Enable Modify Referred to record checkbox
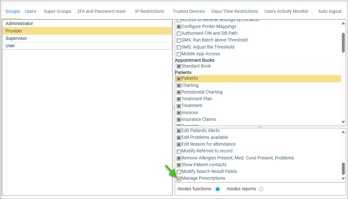 pyautogui.click(x=179, y=151)
